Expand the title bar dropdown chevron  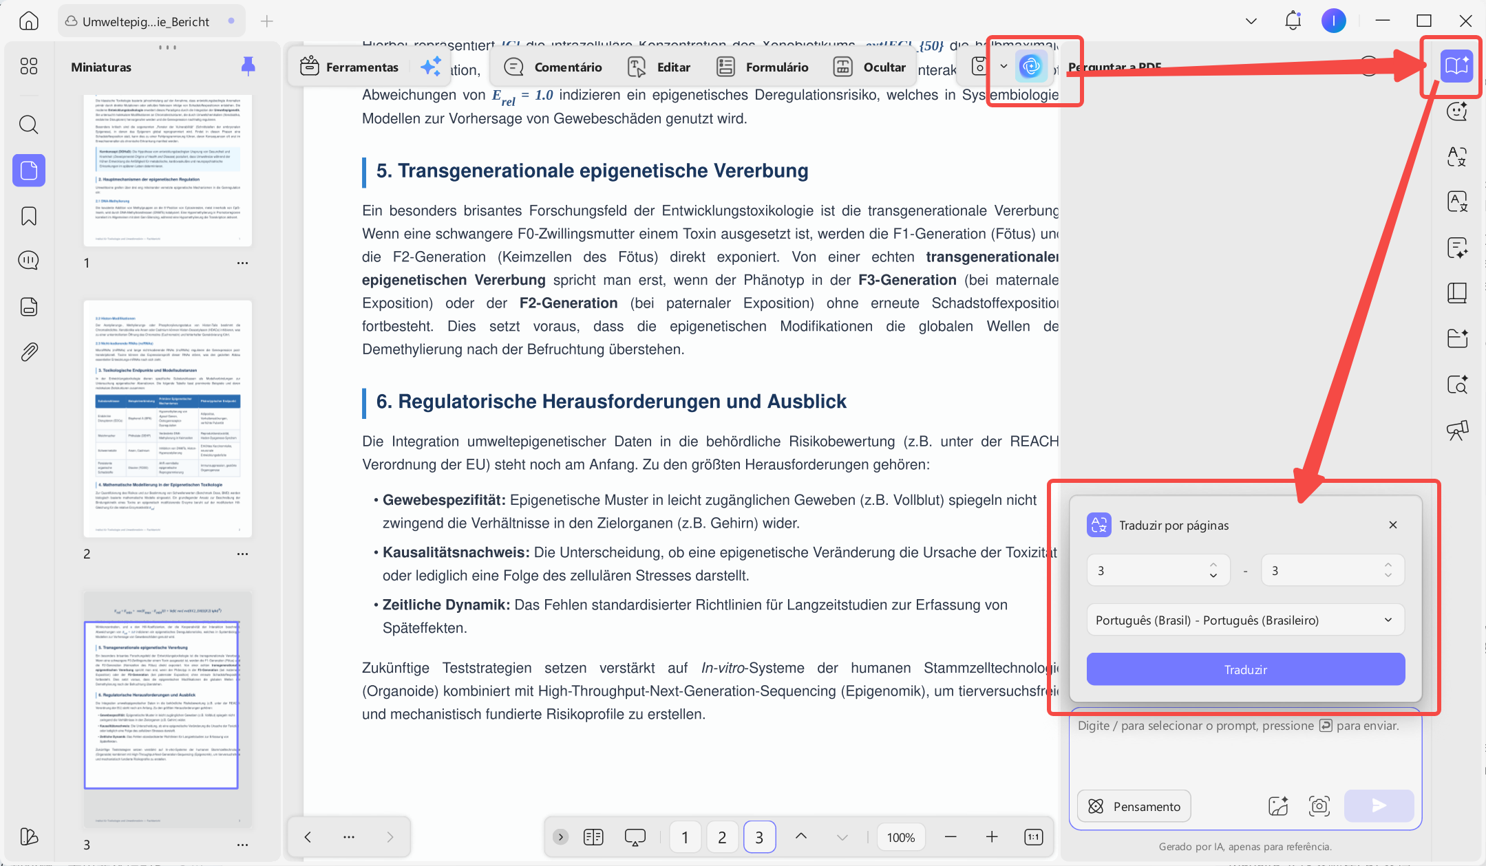tap(1251, 21)
